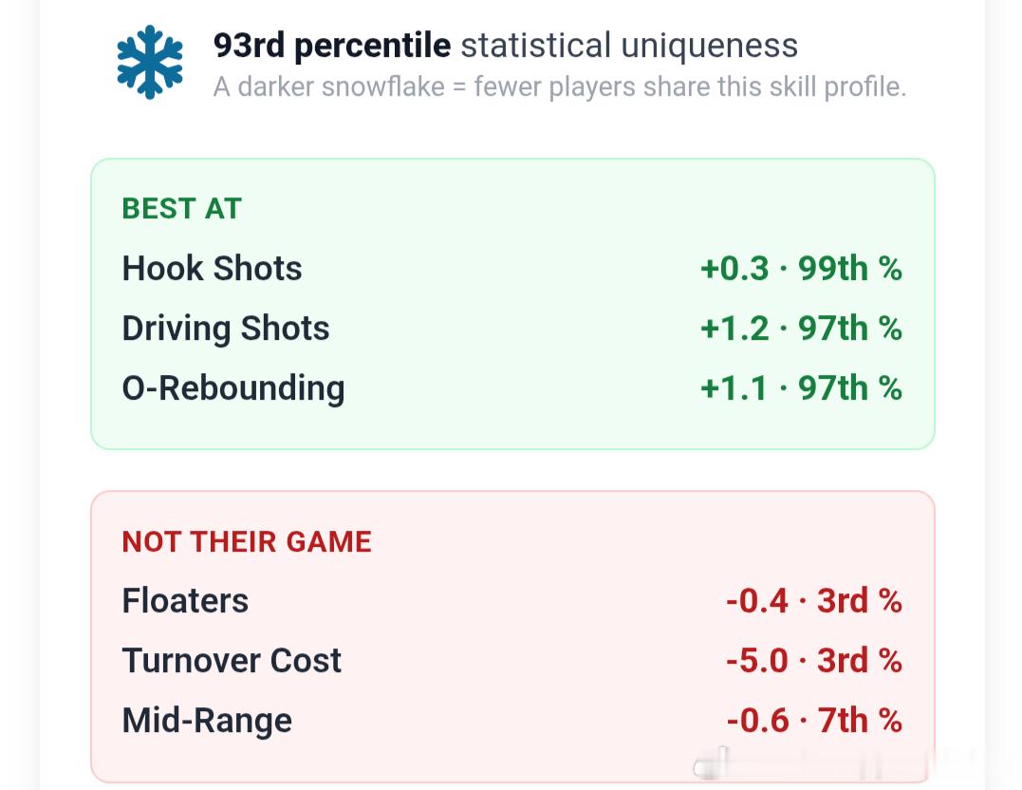Select the Mid-Range weakness label
The image size is (1022, 790).
[207, 720]
